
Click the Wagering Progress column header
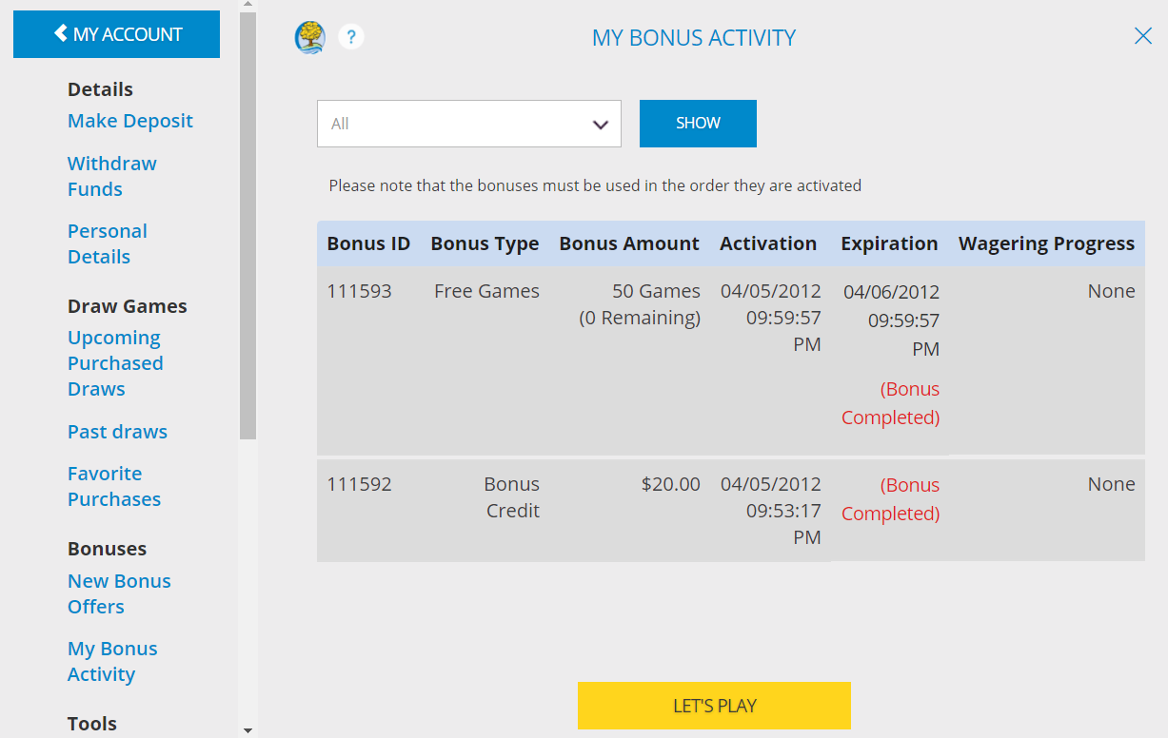tap(1046, 243)
